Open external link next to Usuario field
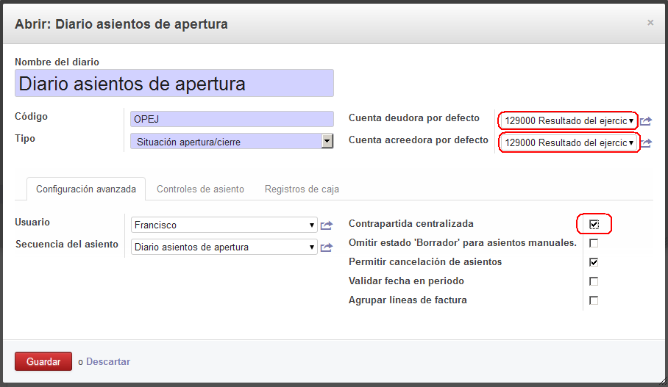 [327, 225]
